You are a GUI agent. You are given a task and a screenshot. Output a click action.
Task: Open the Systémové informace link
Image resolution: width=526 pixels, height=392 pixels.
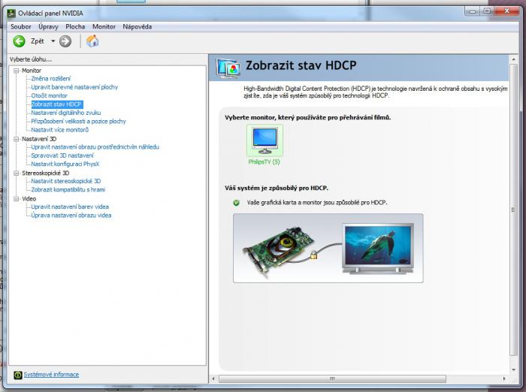51,375
